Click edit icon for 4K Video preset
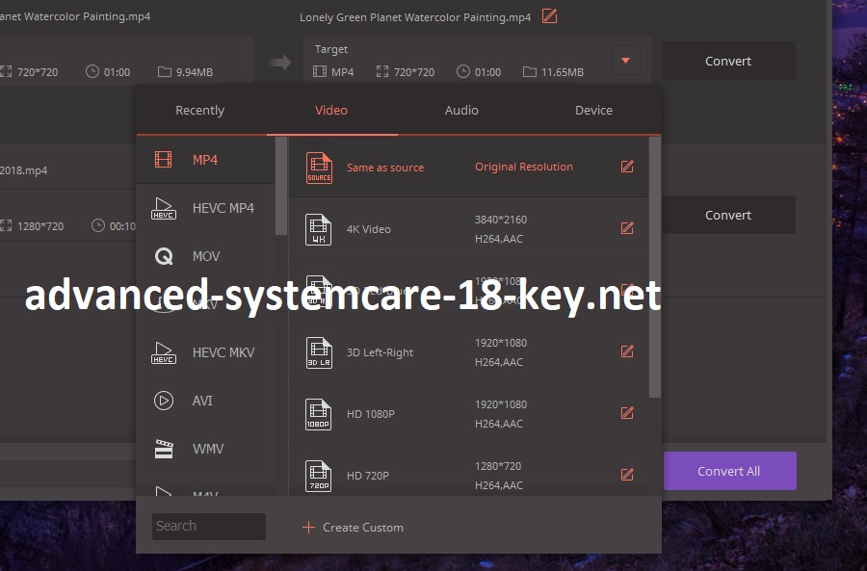867x571 pixels. coord(627,228)
